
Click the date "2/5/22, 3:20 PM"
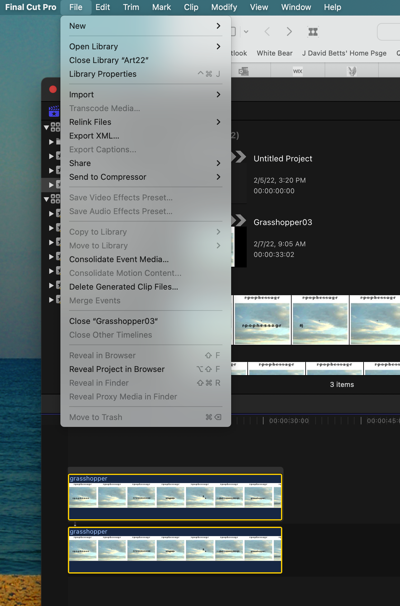tap(280, 180)
